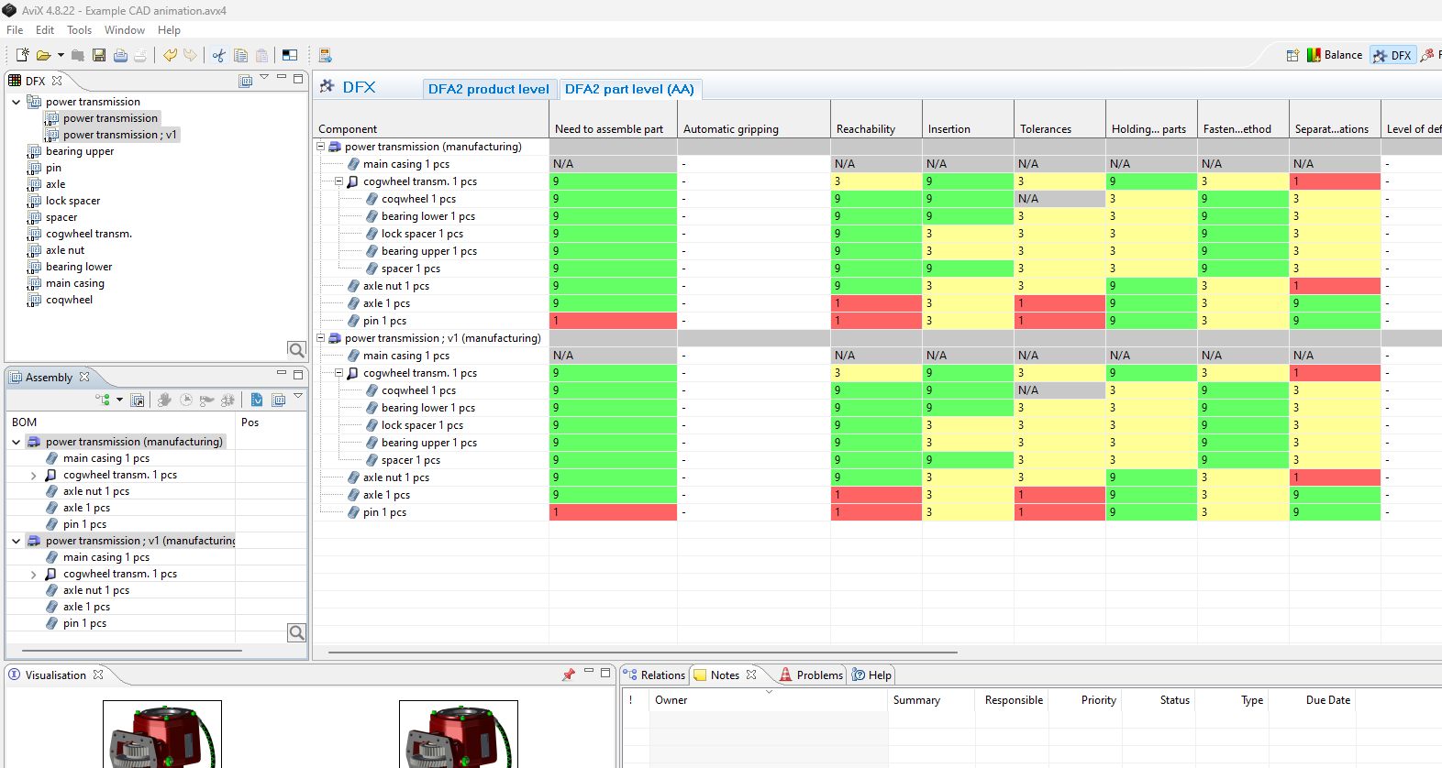Image resolution: width=1442 pixels, height=768 pixels.
Task: Open the Tools menu
Action: (x=79, y=30)
